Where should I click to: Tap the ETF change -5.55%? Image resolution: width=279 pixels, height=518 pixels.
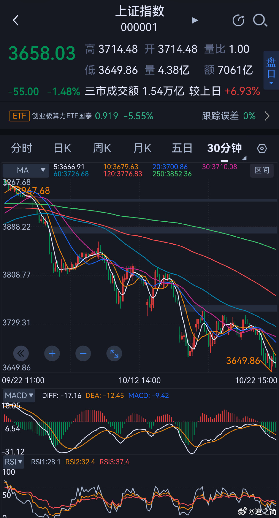click(138, 116)
